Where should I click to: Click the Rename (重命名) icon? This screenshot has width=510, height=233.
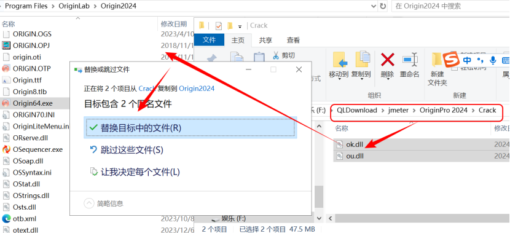(x=409, y=60)
